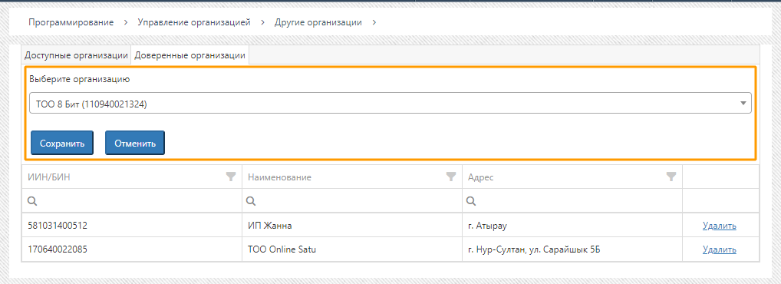
Task: Click the dropdown arrow of organization selector
Action: (743, 103)
